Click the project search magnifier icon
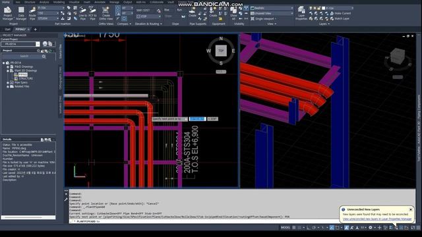 pyautogui.click(x=44, y=57)
